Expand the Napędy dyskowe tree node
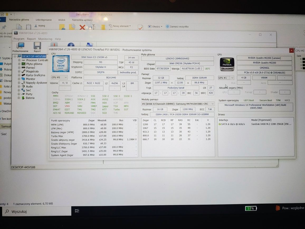The width and height of the screenshot is (305, 229). 19,83
